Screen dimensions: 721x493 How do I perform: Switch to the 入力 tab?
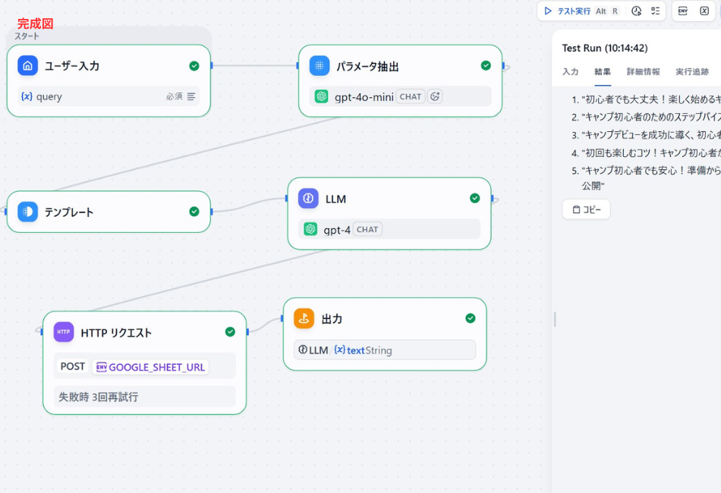(570, 72)
